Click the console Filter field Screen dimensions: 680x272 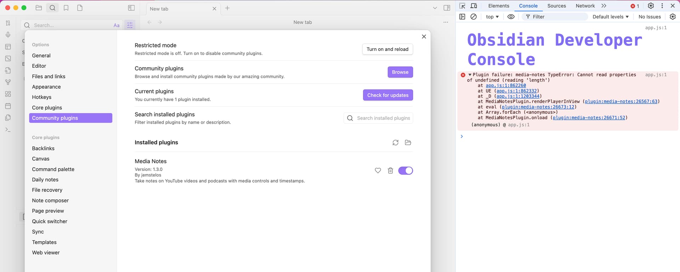pyautogui.click(x=555, y=17)
